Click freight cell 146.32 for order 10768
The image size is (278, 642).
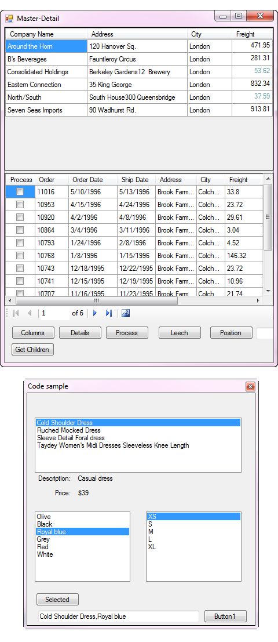pyautogui.click(x=243, y=256)
